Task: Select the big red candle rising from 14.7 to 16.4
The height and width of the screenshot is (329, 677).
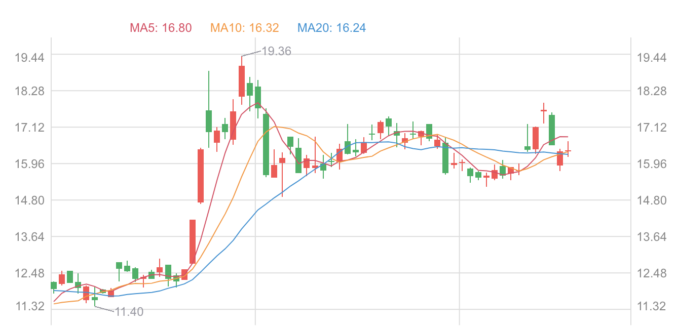Action: [201, 176]
